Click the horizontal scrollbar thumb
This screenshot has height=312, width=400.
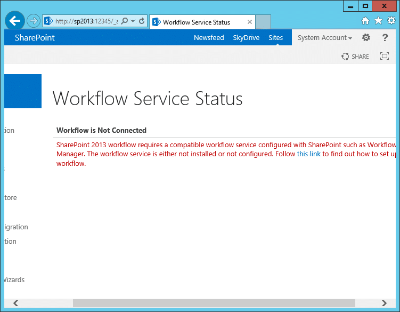pos(213,303)
